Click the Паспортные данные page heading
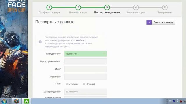186x104 pixels. pyautogui.click(x=55, y=22)
